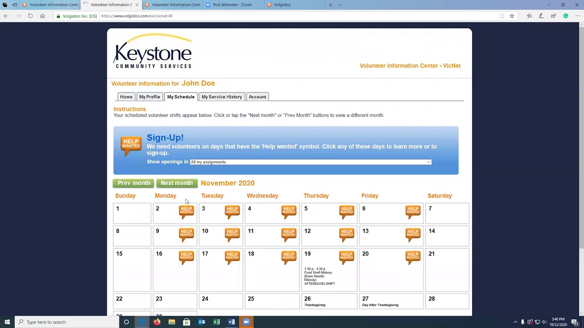Select calendar day 21
The width and height of the screenshot is (584, 328).
click(x=447, y=270)
